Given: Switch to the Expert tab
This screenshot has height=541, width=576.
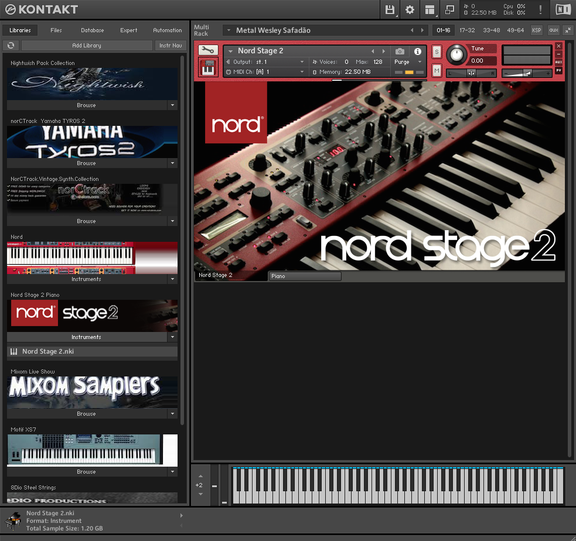Looking at the screenshot, I should pyautogui.click(x=128, y=30).
